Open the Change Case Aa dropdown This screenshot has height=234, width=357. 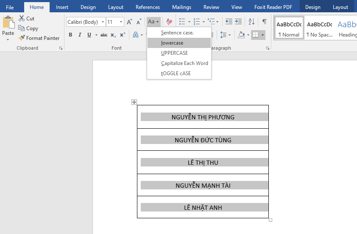click(153, 22)
